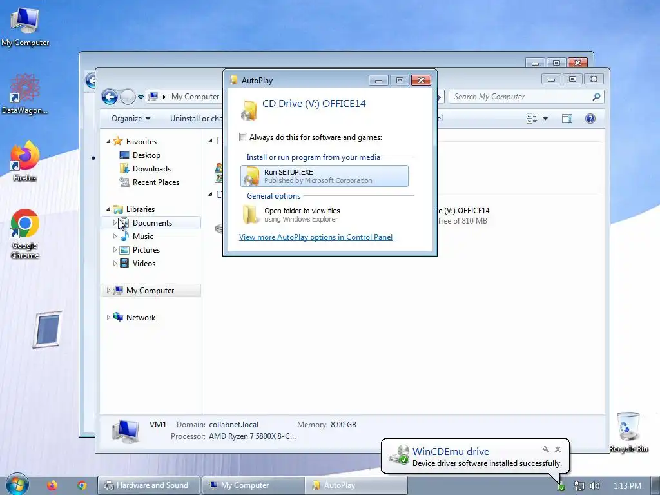The image size is (660, 495).
Task: Toggle the preview pane icon
Action: coord(567,119)
